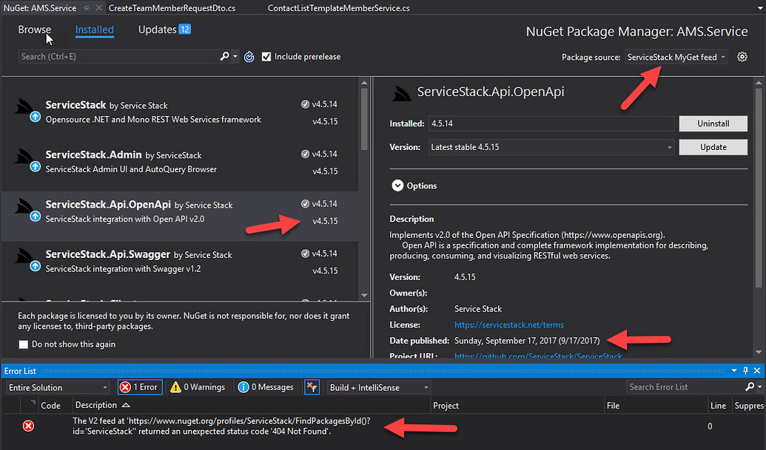766x450 pixels.
Task: Click update arrow icon for ServiceStack package
Action: pos(36,117)
